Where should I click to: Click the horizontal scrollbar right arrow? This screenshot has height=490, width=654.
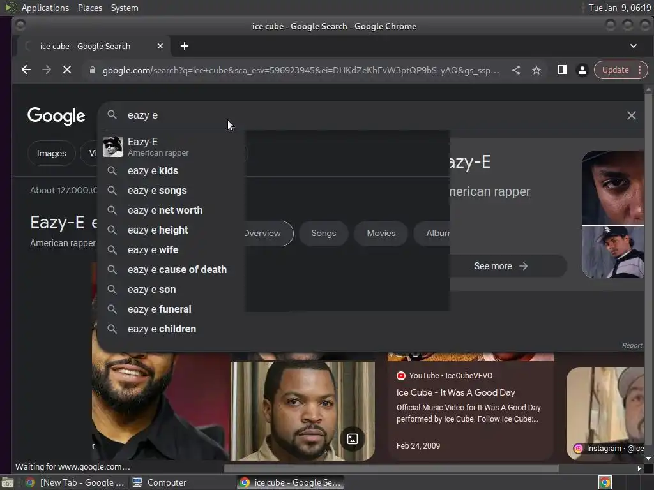click(x=639, y=469)
